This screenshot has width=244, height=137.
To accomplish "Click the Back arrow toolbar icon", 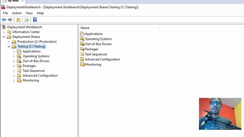I will (x=4, y=20).
